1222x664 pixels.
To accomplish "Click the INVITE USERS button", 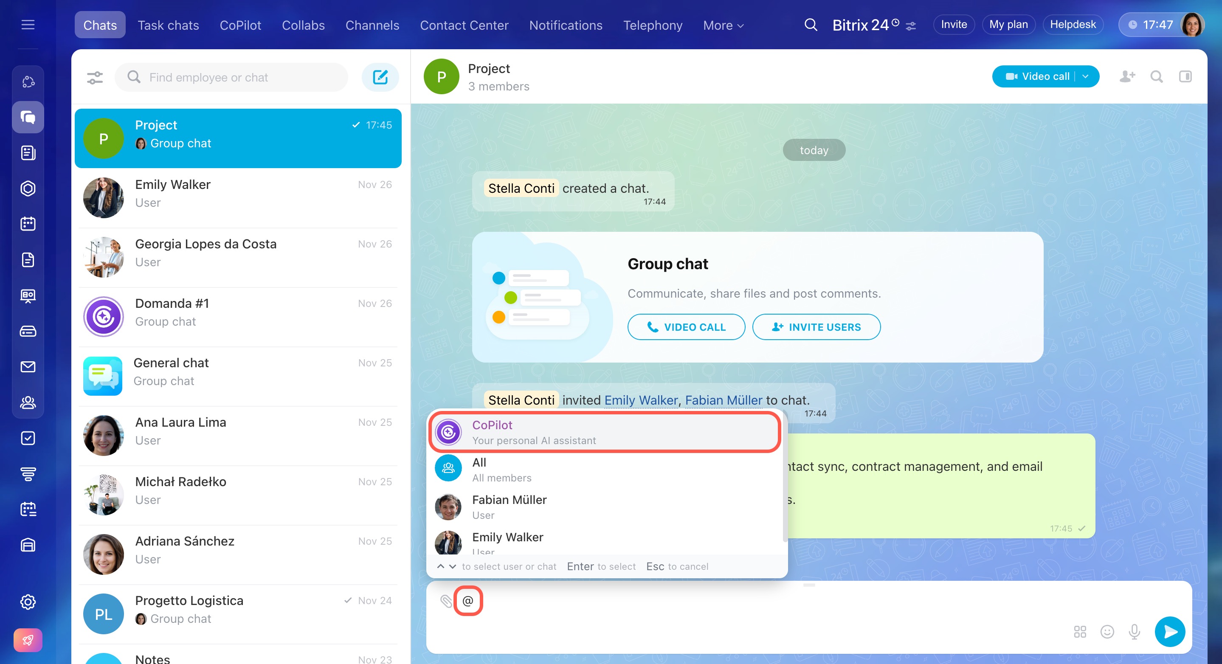I will pyautogui.click(x=816, y=327).
